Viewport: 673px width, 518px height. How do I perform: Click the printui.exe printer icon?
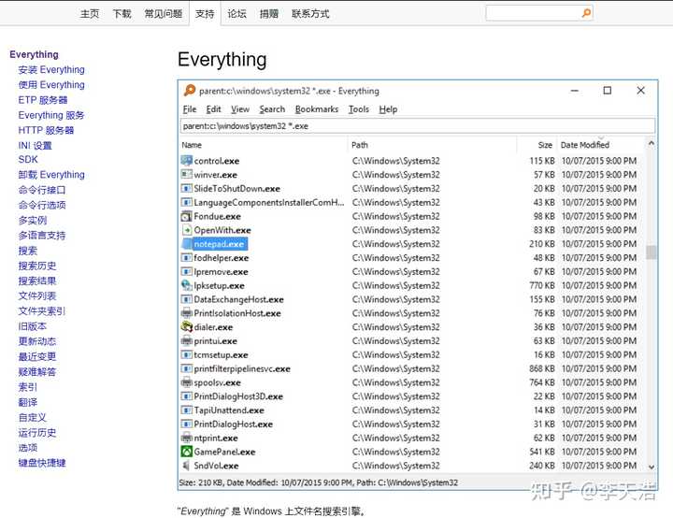click(x=186, y=340)
